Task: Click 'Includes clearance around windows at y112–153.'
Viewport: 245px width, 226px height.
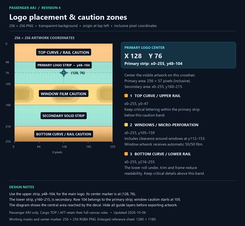Action: (x=165, y=138)
